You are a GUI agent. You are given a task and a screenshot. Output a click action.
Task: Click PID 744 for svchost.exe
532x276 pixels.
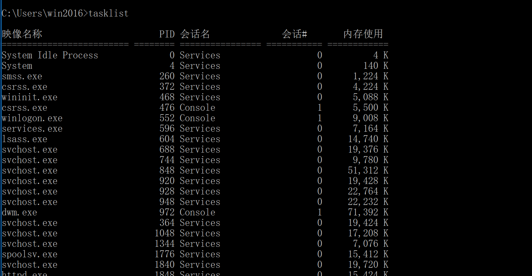click(x=167, y=160)
